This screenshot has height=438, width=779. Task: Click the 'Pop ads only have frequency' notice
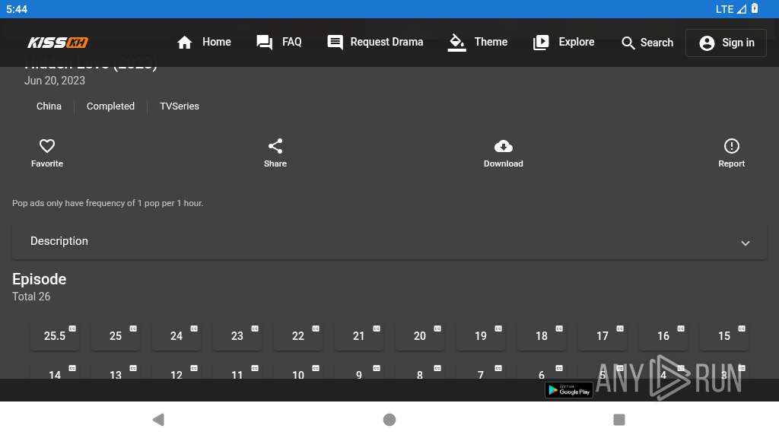pyautogui.click(x=108, y=203)
